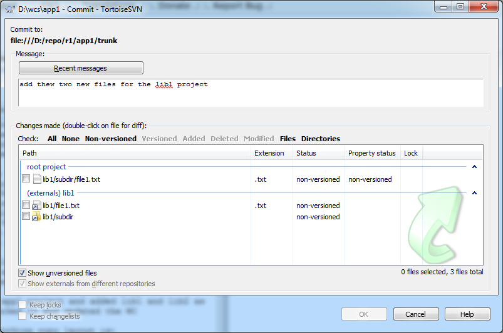Click the status cell of lib1/subdir/file1.txt
The height and width of the screenshot is (333, 503).
tap(318, 179)
